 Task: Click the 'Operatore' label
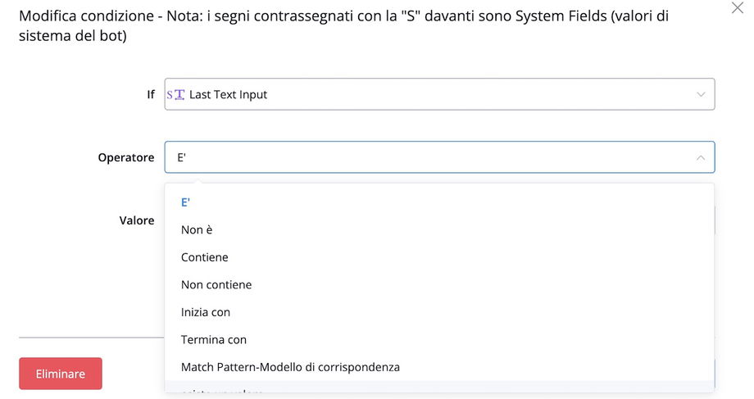tap(126, 157)
